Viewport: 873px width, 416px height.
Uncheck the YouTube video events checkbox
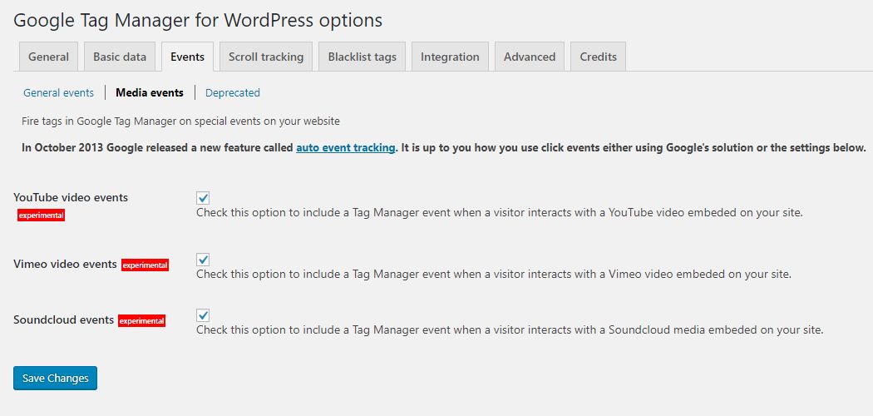point(204,198)
